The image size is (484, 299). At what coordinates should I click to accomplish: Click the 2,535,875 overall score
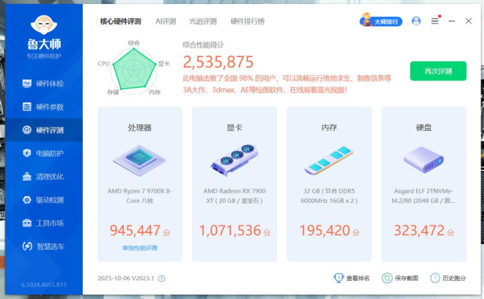218,62
